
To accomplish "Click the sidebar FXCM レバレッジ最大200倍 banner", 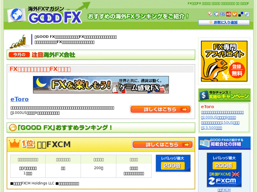I will pyautogui.click(x=224, y=170).
